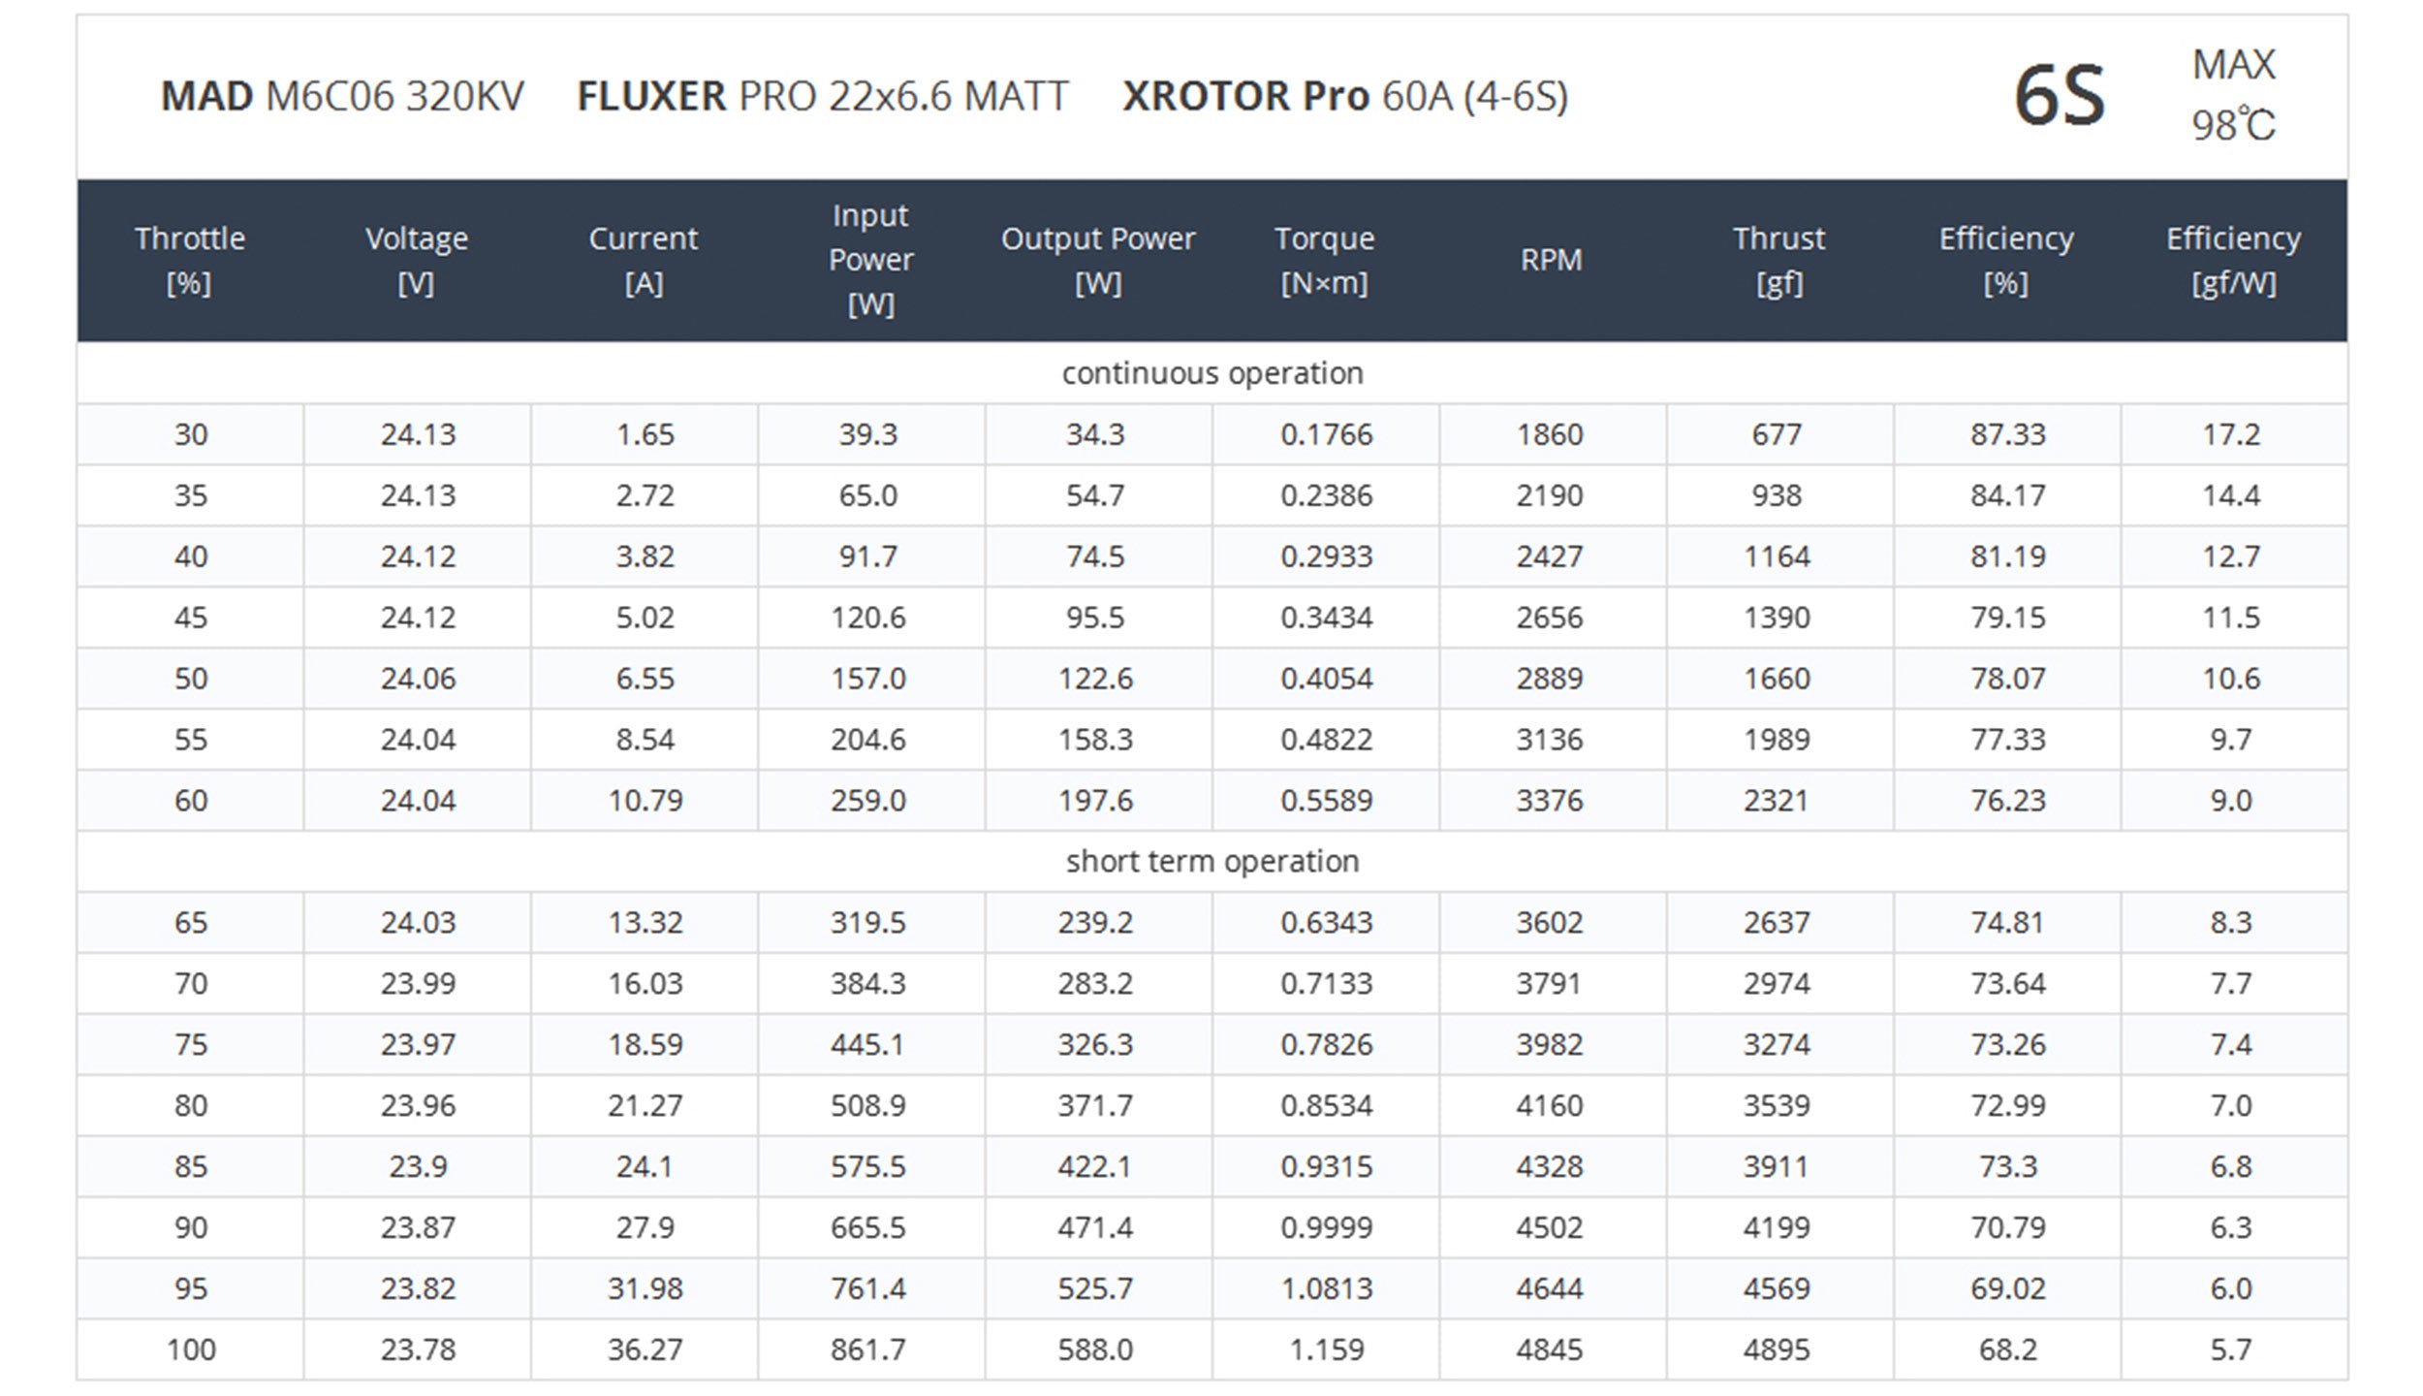The width and height of the screenshot is (2423, 1396).
Task: Select the 0.9999 torque cell
Action: [x=1326, y=1227]
